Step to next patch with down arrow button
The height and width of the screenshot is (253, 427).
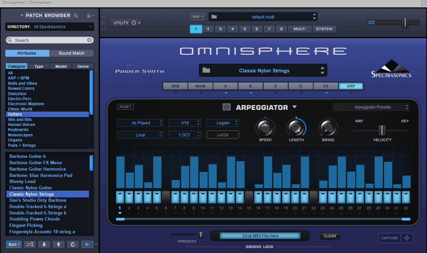point(44,244)
